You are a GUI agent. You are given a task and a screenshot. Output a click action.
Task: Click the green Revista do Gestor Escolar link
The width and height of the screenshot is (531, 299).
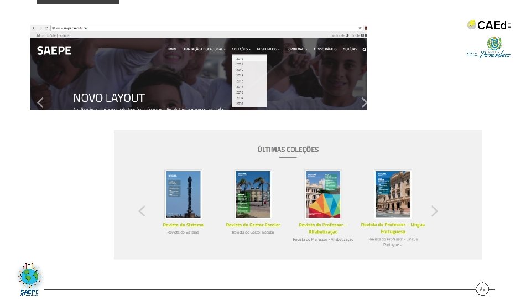pyautogui.click(x=253, y=225)
